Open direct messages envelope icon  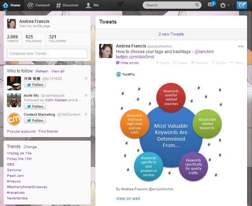point(211,4)
